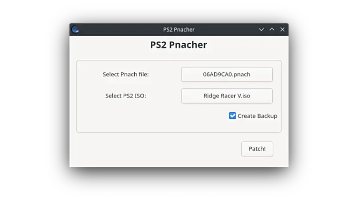This screenshot has height=201, width=358.
Task: Toggle the Create Backup checkbox
Action: tap(232, 116)
